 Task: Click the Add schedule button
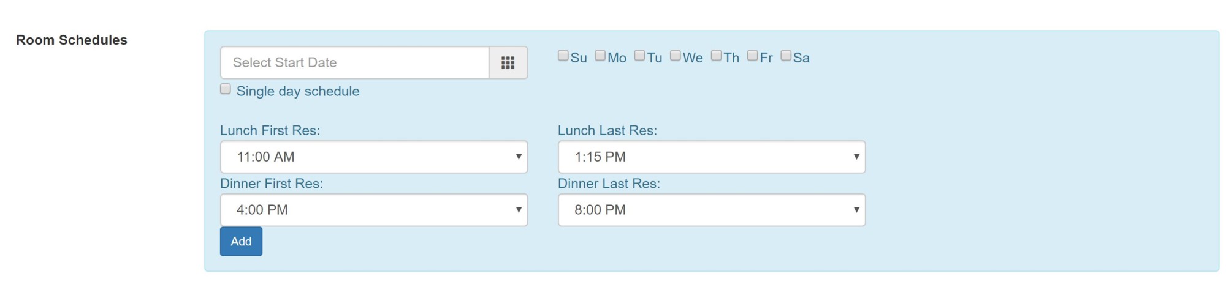coord(241,241)
